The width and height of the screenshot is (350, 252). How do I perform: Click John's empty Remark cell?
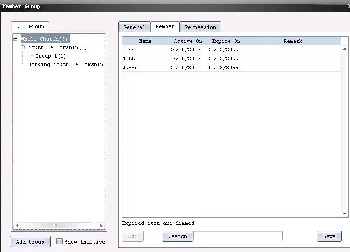click(x=293, y=50)
